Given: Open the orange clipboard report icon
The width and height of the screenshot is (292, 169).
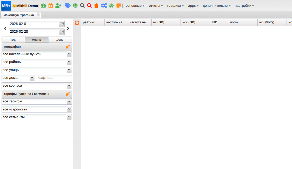Looking at the screenshot, I should point(96,5).
